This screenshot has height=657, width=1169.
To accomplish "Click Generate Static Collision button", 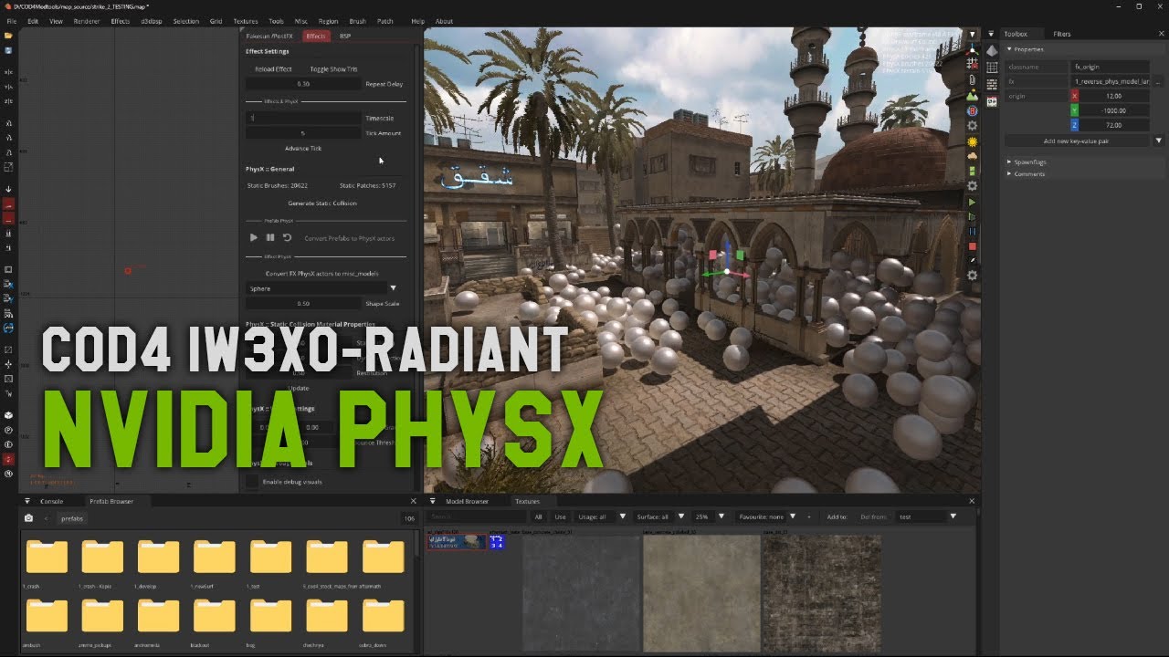I will pyautogui.click(x=322, y=203).
